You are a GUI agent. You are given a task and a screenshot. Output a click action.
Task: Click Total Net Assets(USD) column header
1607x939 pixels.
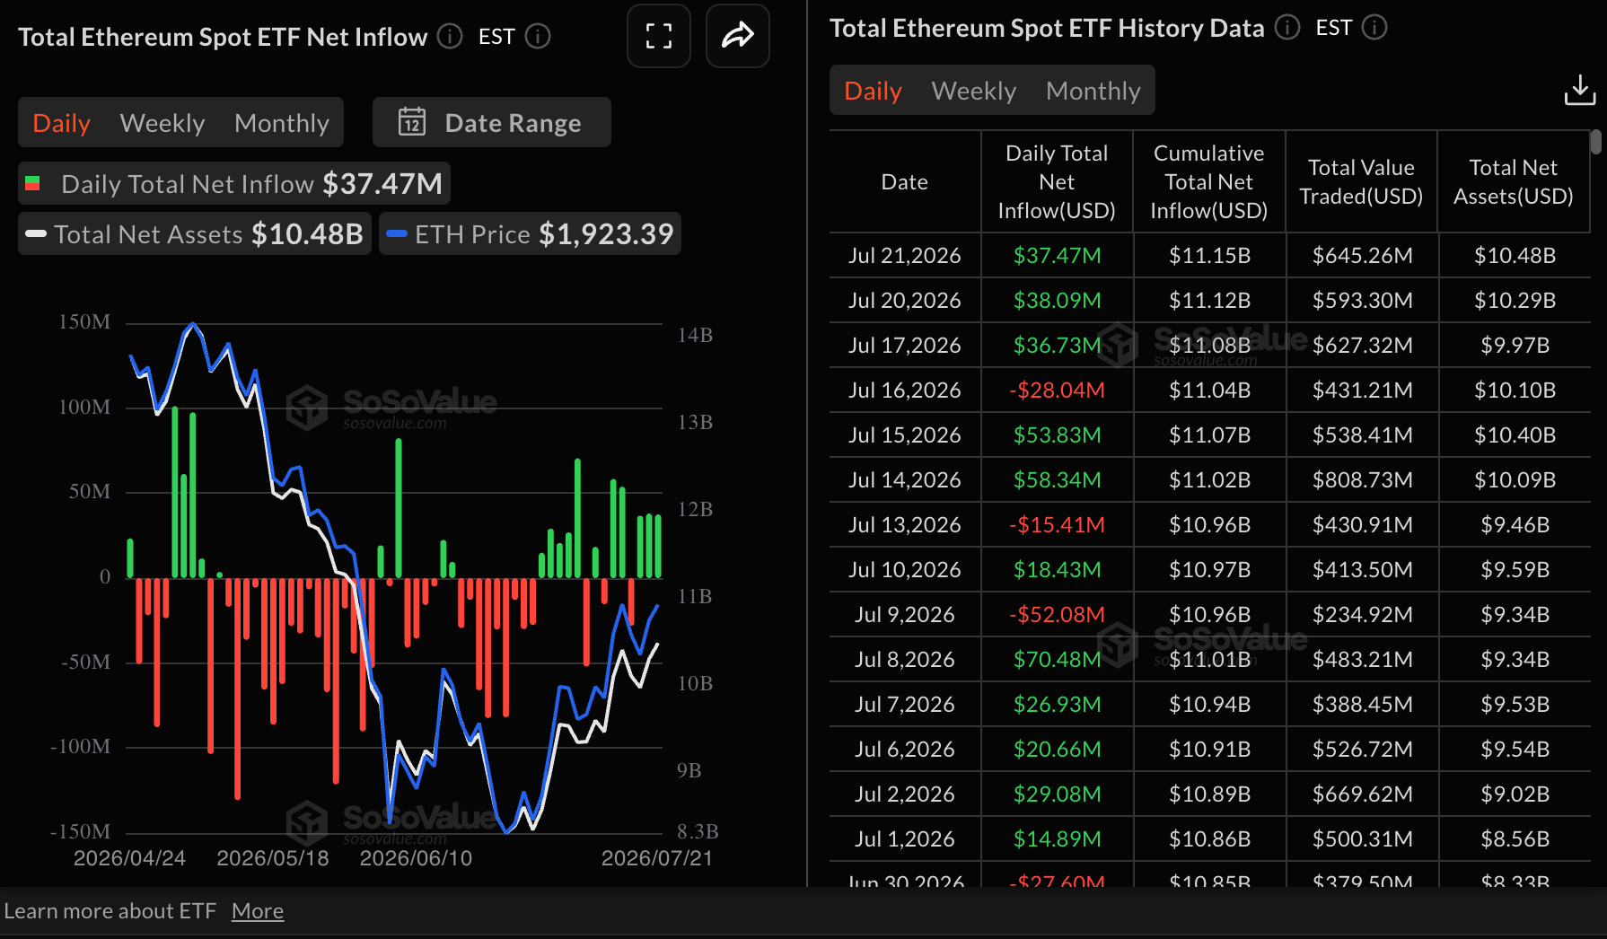[1514, 182]
